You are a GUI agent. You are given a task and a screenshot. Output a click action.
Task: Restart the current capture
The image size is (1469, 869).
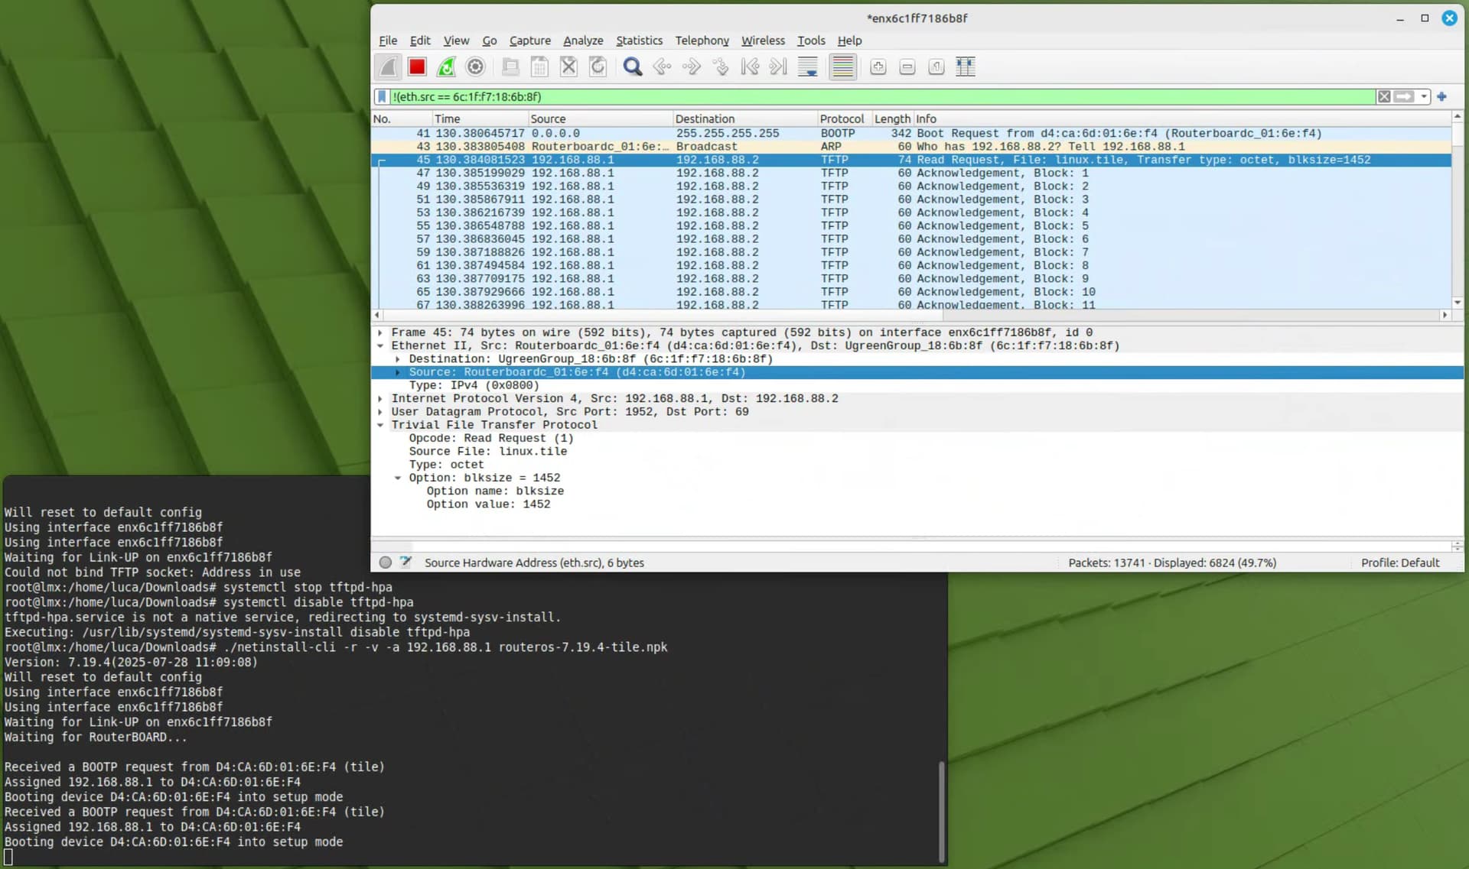click(x=446, y=67)
